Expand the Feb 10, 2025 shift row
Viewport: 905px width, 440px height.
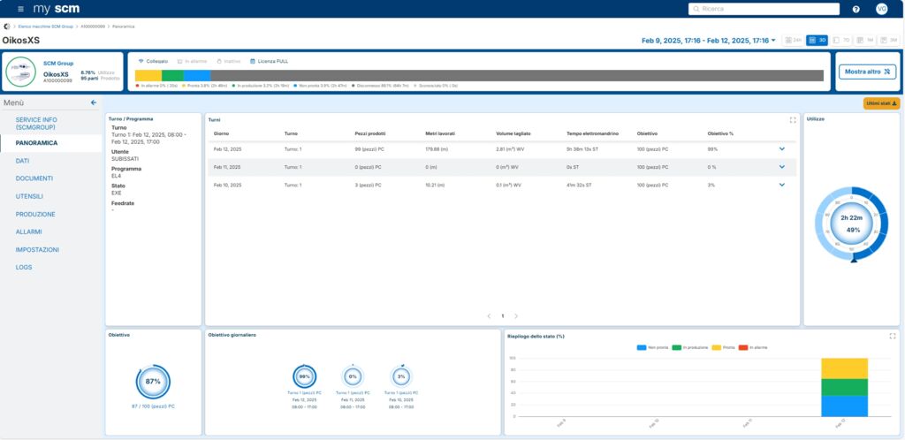[782, 185]
